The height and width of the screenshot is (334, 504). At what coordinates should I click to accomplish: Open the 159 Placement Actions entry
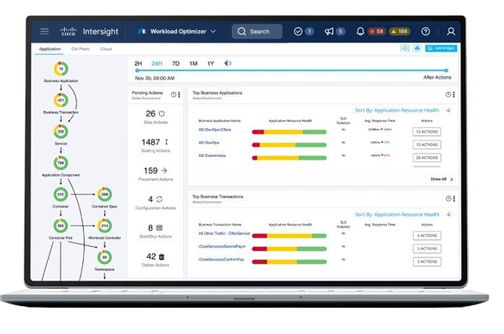pos(155,174)
